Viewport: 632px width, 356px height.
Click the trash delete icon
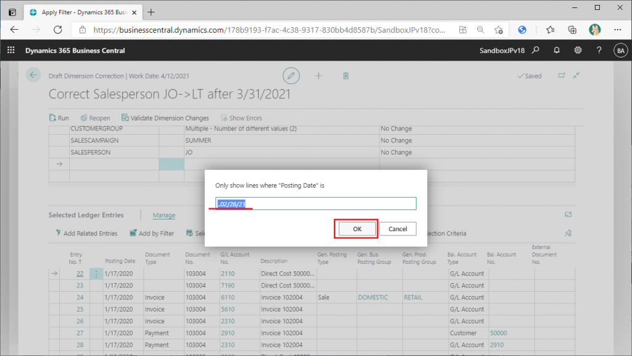point(346,75)
